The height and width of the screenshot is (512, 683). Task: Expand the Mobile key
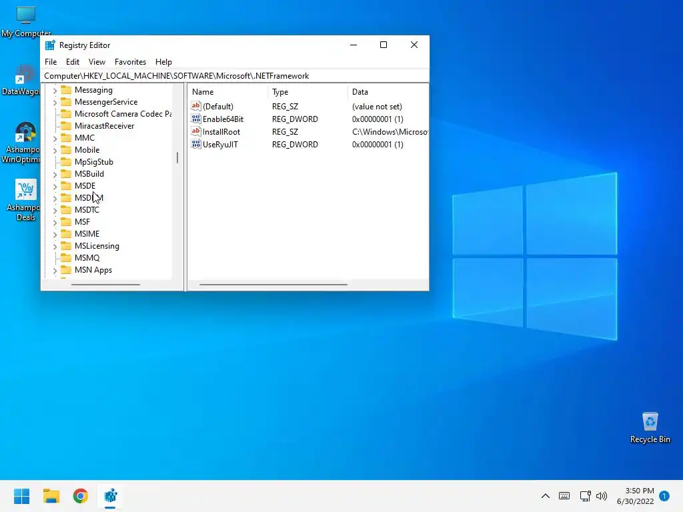click(55, 150)
